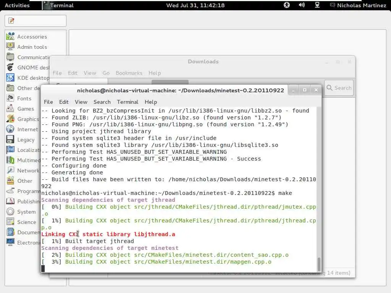Viewport: 391px width, 293px height.
Task: Choose the Communication category icon
Action: tap(10, 57)
